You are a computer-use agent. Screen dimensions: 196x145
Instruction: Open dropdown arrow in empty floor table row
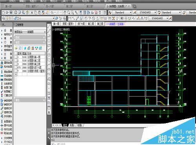(16, 74)
